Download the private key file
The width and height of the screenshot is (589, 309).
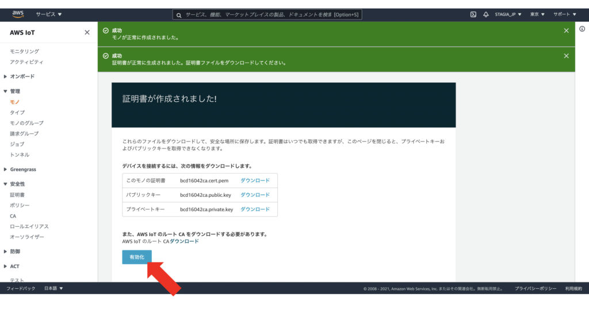(x=255, y=209)
